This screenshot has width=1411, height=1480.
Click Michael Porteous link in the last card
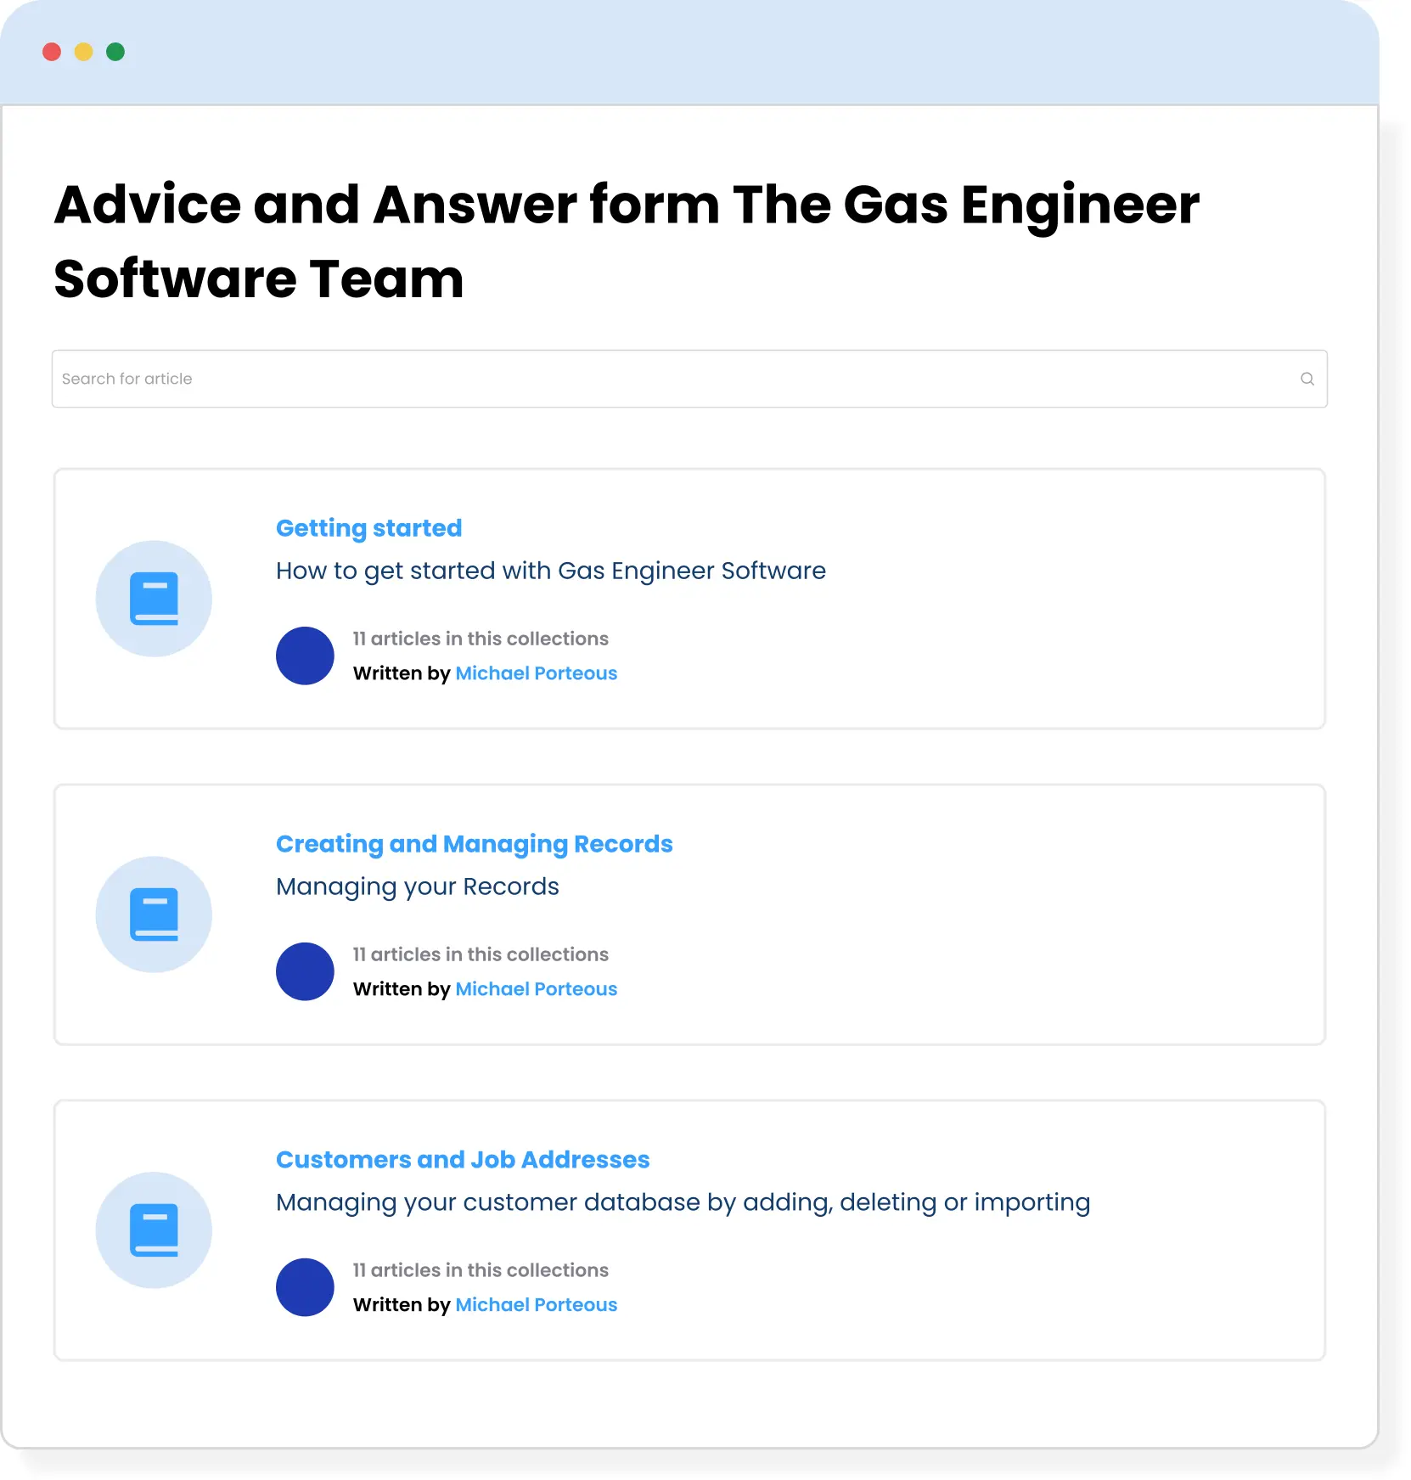536,1304
